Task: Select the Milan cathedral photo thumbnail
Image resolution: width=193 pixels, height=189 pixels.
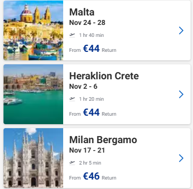Action: [33, 158]
